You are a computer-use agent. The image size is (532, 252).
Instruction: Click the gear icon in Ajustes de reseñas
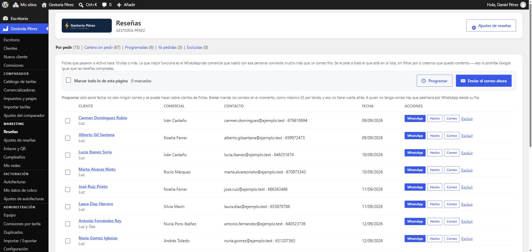click(x=474, y=27)
